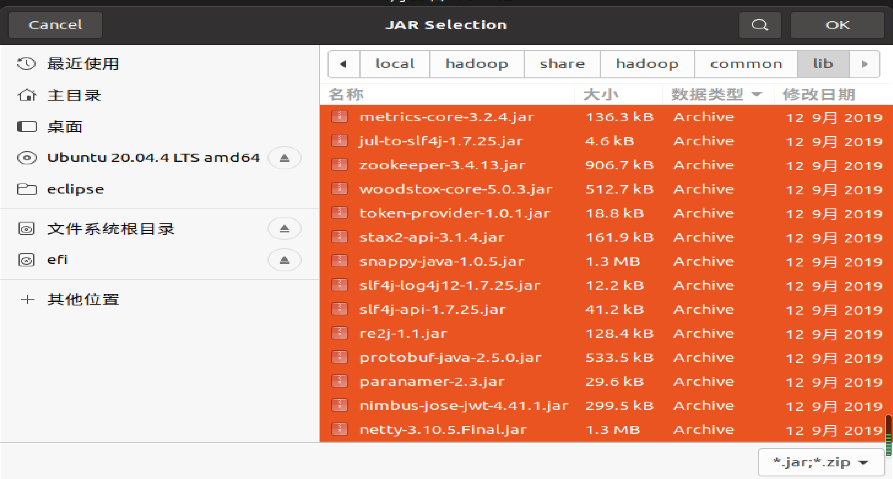Open the 桌面 desktop location
893x479 pixels.
(65, 127)
